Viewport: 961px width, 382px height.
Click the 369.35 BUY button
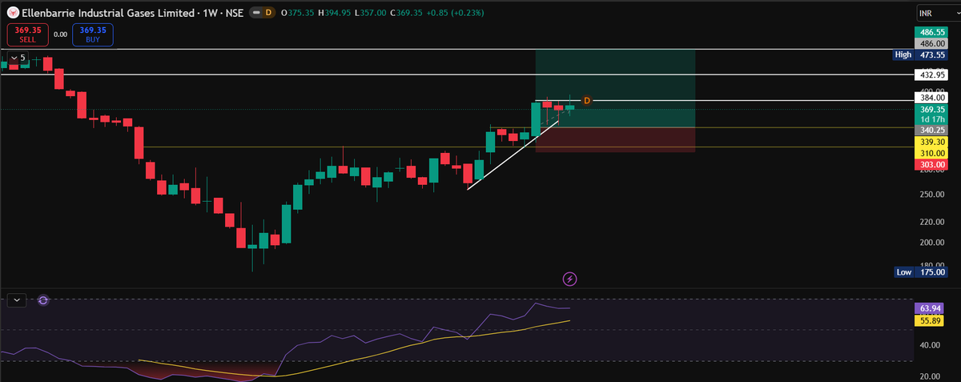click(93, 34)
